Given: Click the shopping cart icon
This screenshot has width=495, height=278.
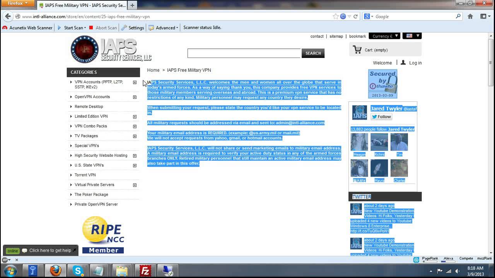Looking at the screenshot, I should coord(357,50).
